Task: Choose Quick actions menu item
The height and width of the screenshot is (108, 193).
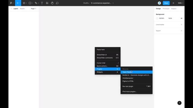Action: pyautogui.click(x=108, y=66)
